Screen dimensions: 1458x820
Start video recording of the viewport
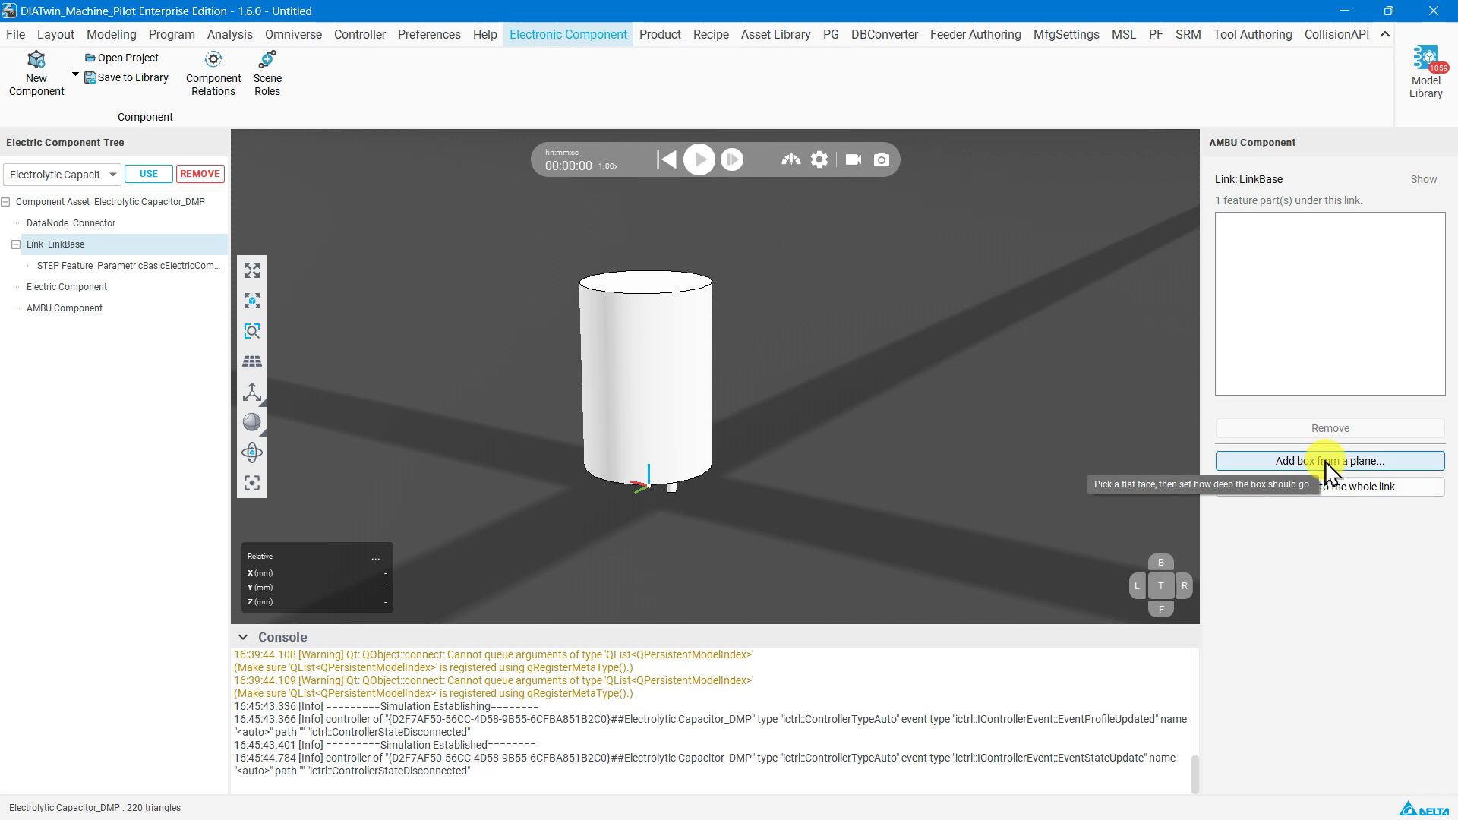tap(854, 159)
